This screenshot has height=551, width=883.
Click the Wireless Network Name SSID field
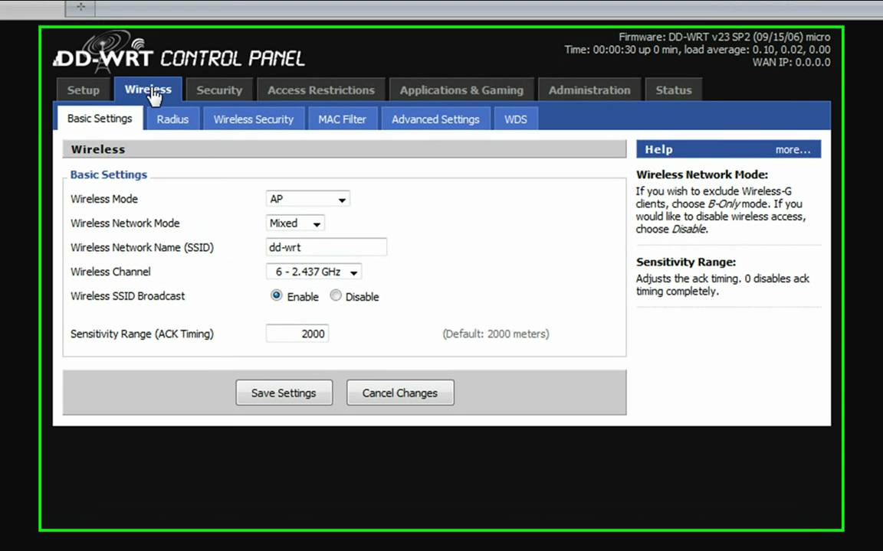click(326, 247)
